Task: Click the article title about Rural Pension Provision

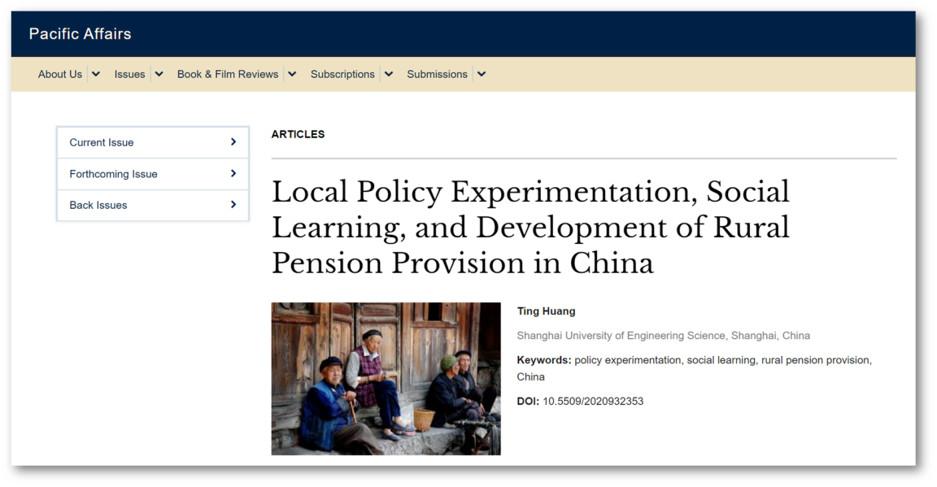Action: coord(530,227)
